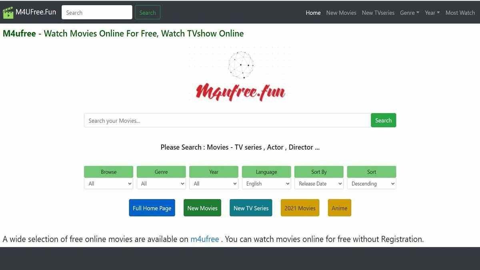This screenshot has width=480, height=270.
Task: Click the M4UFree.Fun clapperboard logo icon
Action: click(9, 12)
